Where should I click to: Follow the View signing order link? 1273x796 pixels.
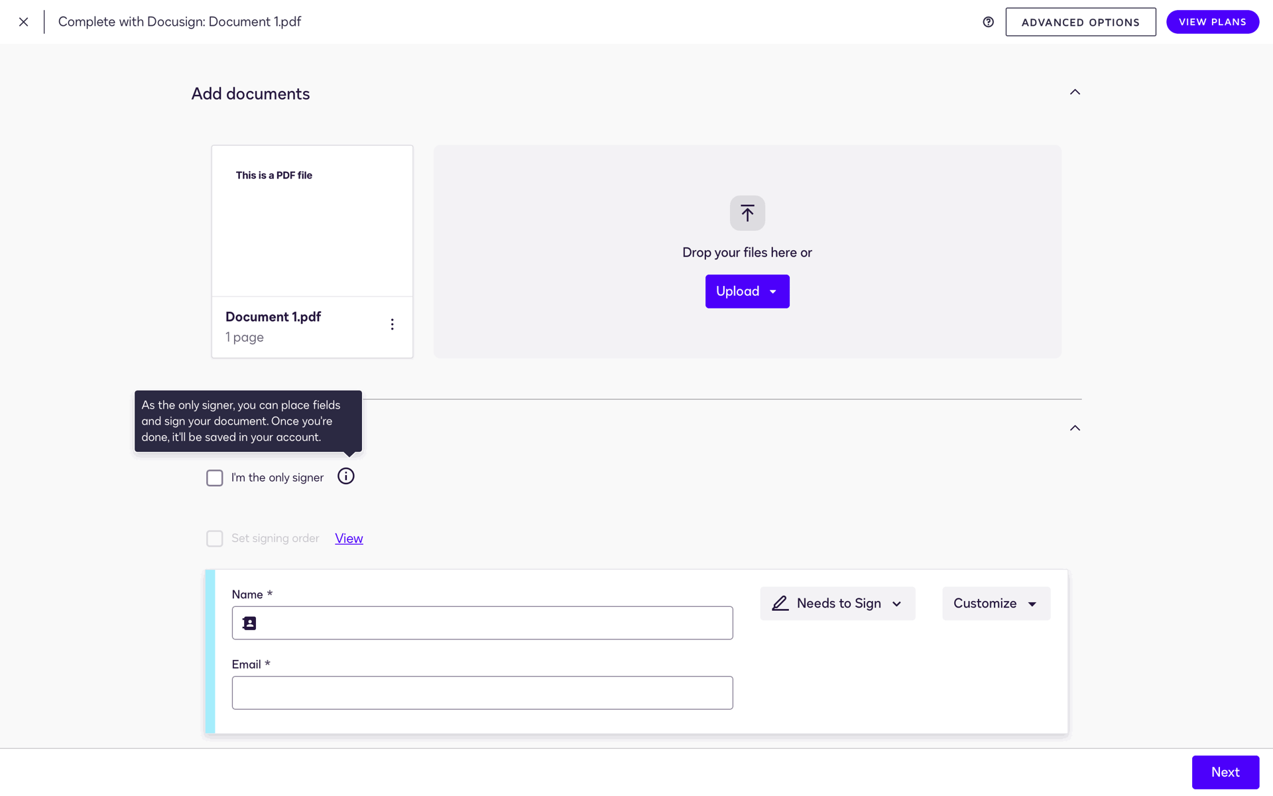tap(349, 539)
